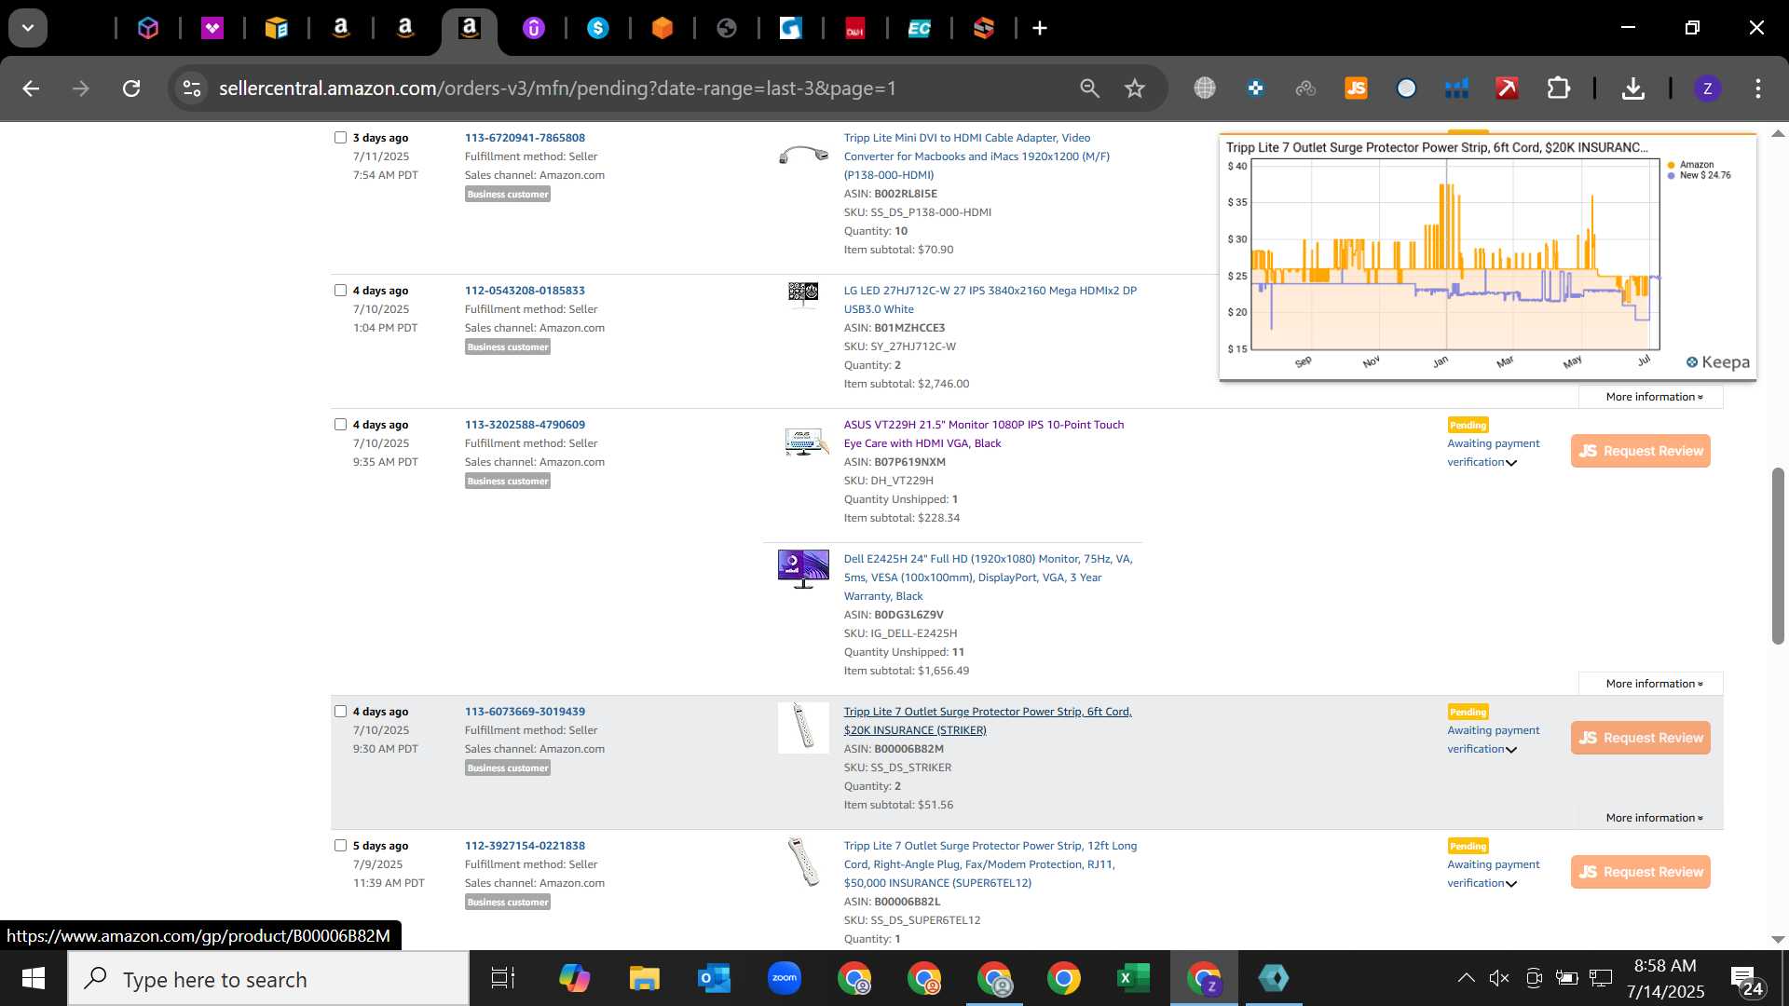Switch to the second Amazon tab
The image size is (1789, 1006).
pyautogui.click(x=405, y=28)
